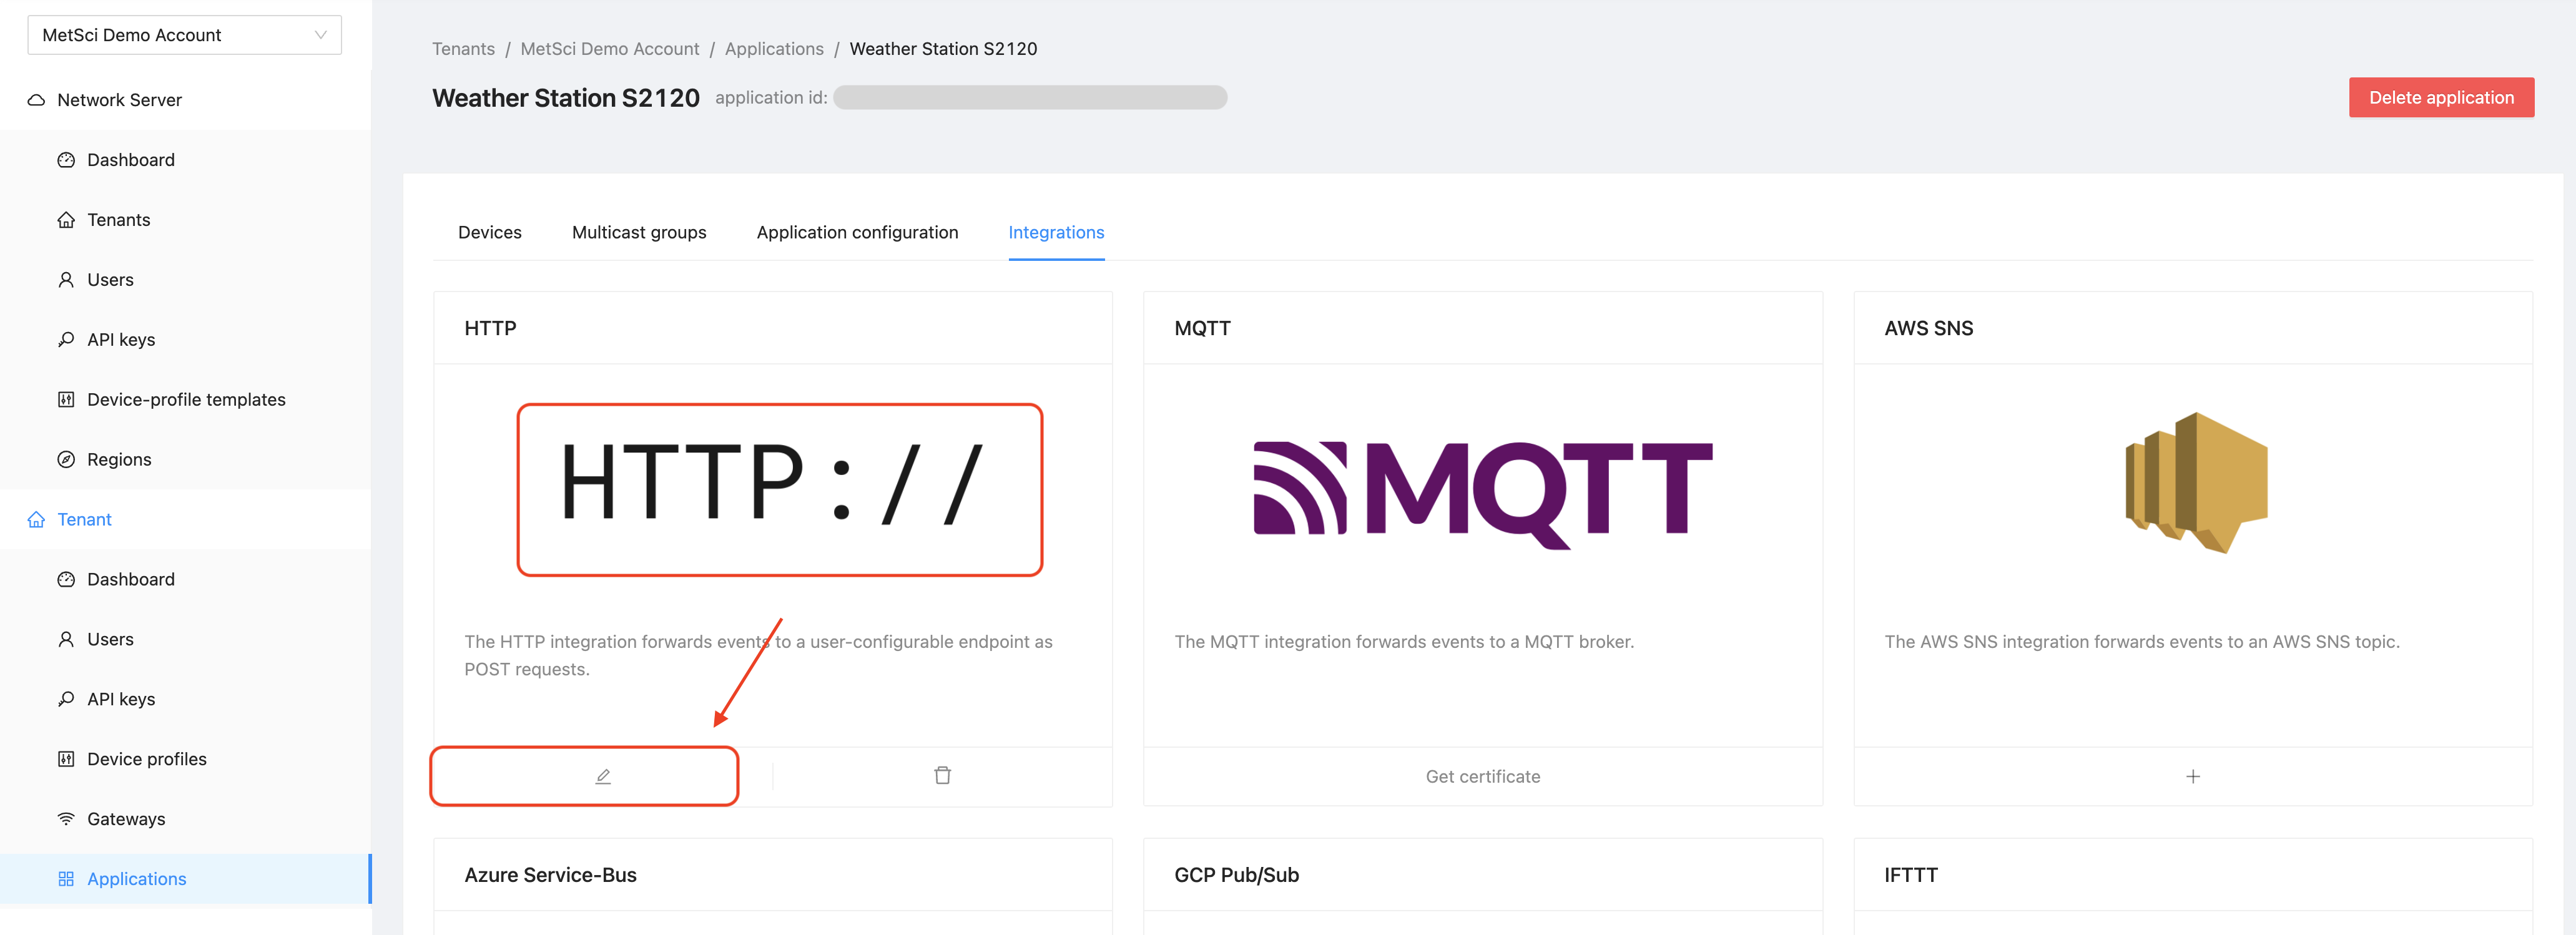Delete the HTTP integration via trash icon
Image resolution: width=2576 pixels, height=935 pixels.
[x=942, y=776]
